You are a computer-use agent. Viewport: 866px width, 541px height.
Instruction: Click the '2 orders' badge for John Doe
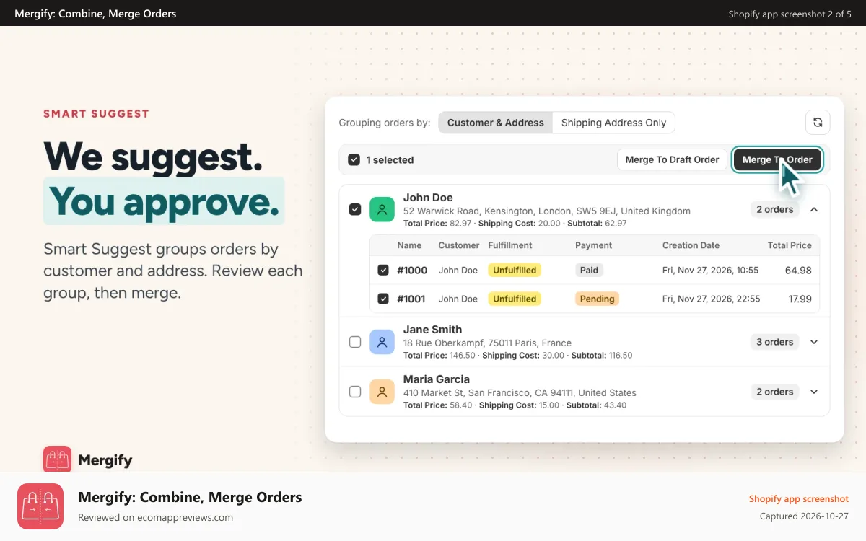pyautogui.click(x=774, y=209)
